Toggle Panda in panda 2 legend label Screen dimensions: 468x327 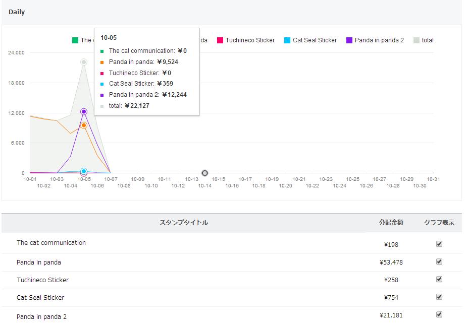(x=379, y=40)
